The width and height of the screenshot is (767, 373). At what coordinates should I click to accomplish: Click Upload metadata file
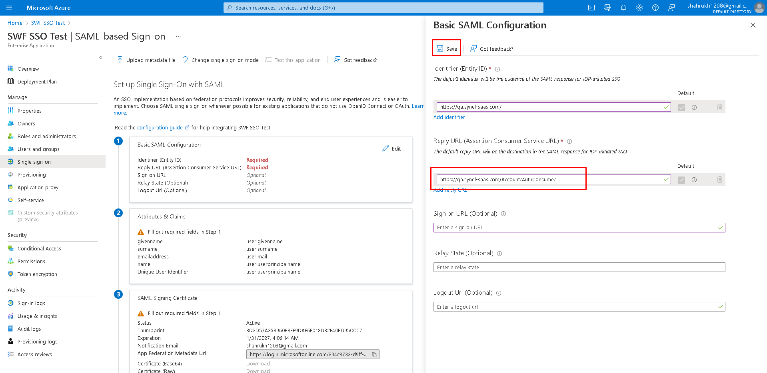[146, 60]
